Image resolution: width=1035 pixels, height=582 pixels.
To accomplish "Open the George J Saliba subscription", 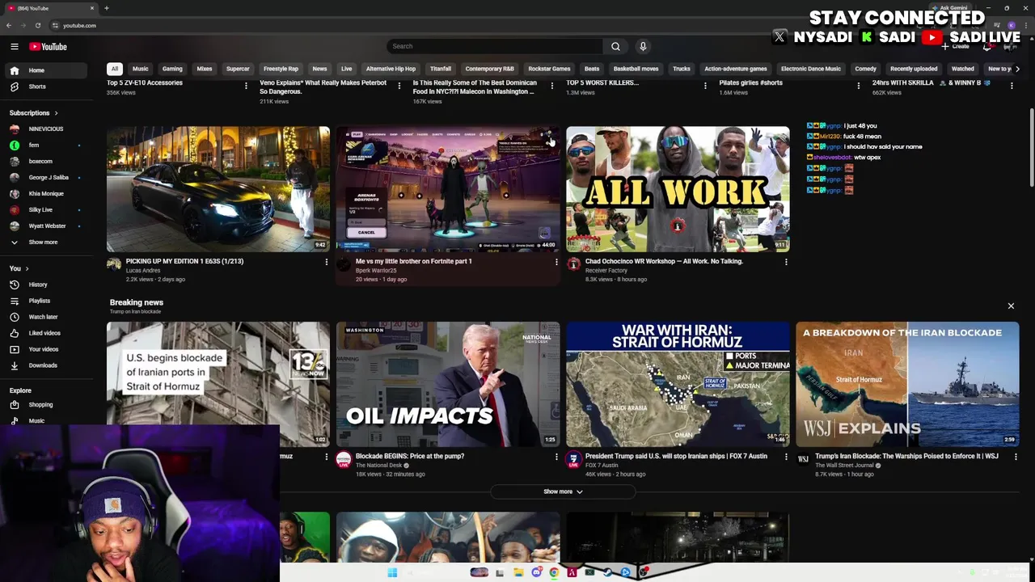I will coord(44,177).
